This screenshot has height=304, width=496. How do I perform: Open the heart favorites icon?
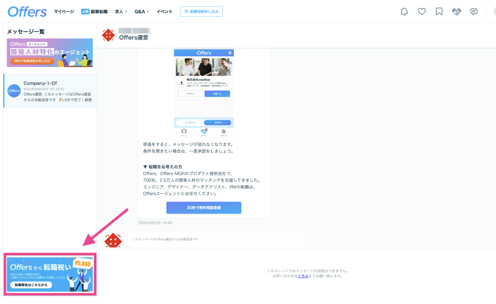click(x=422, y=11)
